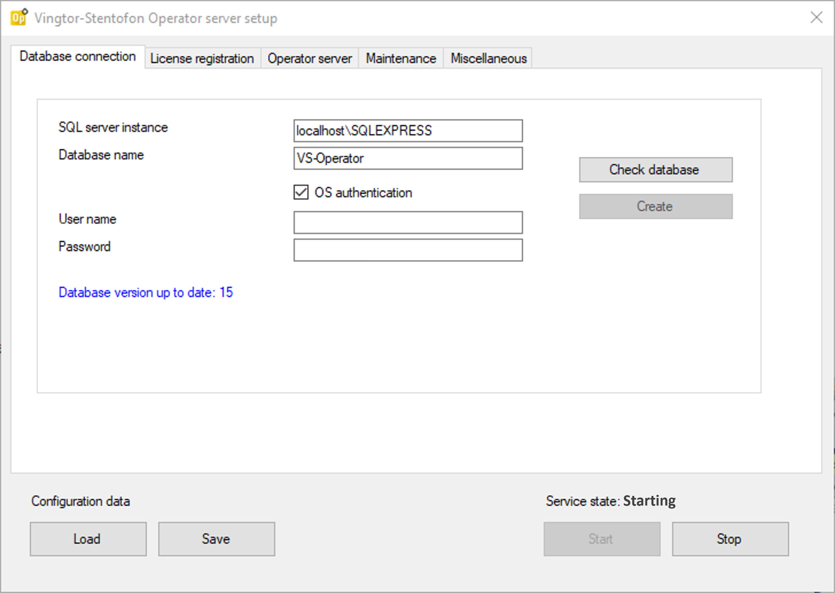The image size is (835, 593).
Task: Save the configuration data
Action: click(x=217, y=539)
